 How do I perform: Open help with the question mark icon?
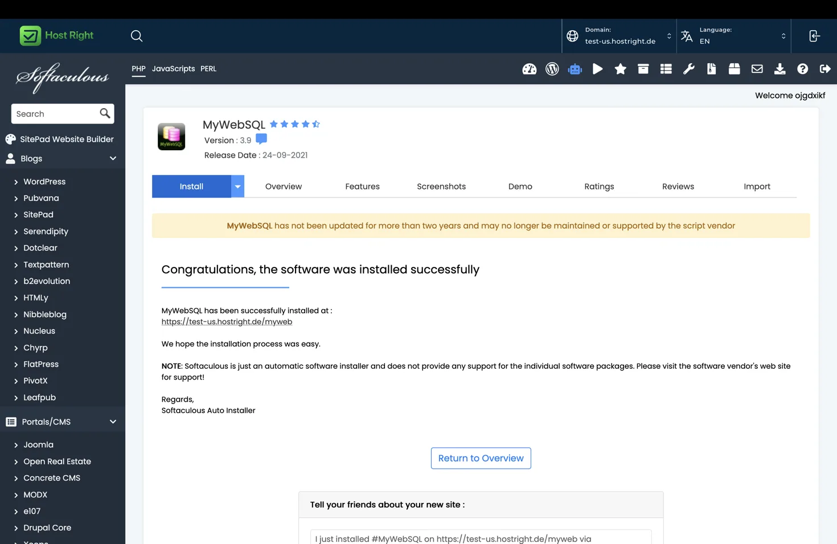coord(803,69)
